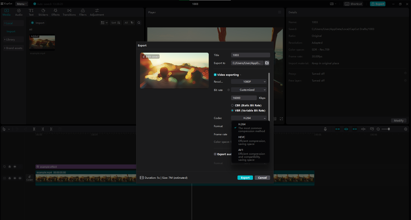Toggle the main track magnet icon
The image size is (411, 220).
(337, 129)
